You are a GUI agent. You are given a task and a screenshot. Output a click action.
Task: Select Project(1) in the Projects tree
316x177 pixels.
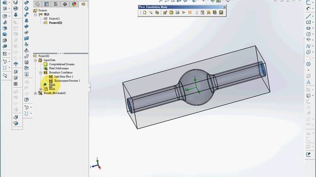point(54,19)
